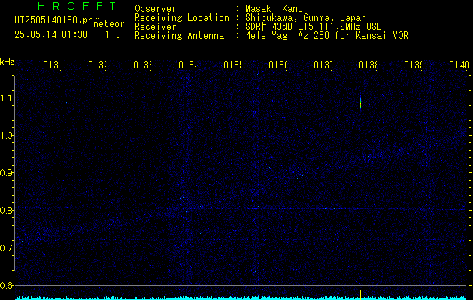The height and width of the screenshot is (300, 473).
Task: Click the 0132 time tick label
Action: [97, 64]
